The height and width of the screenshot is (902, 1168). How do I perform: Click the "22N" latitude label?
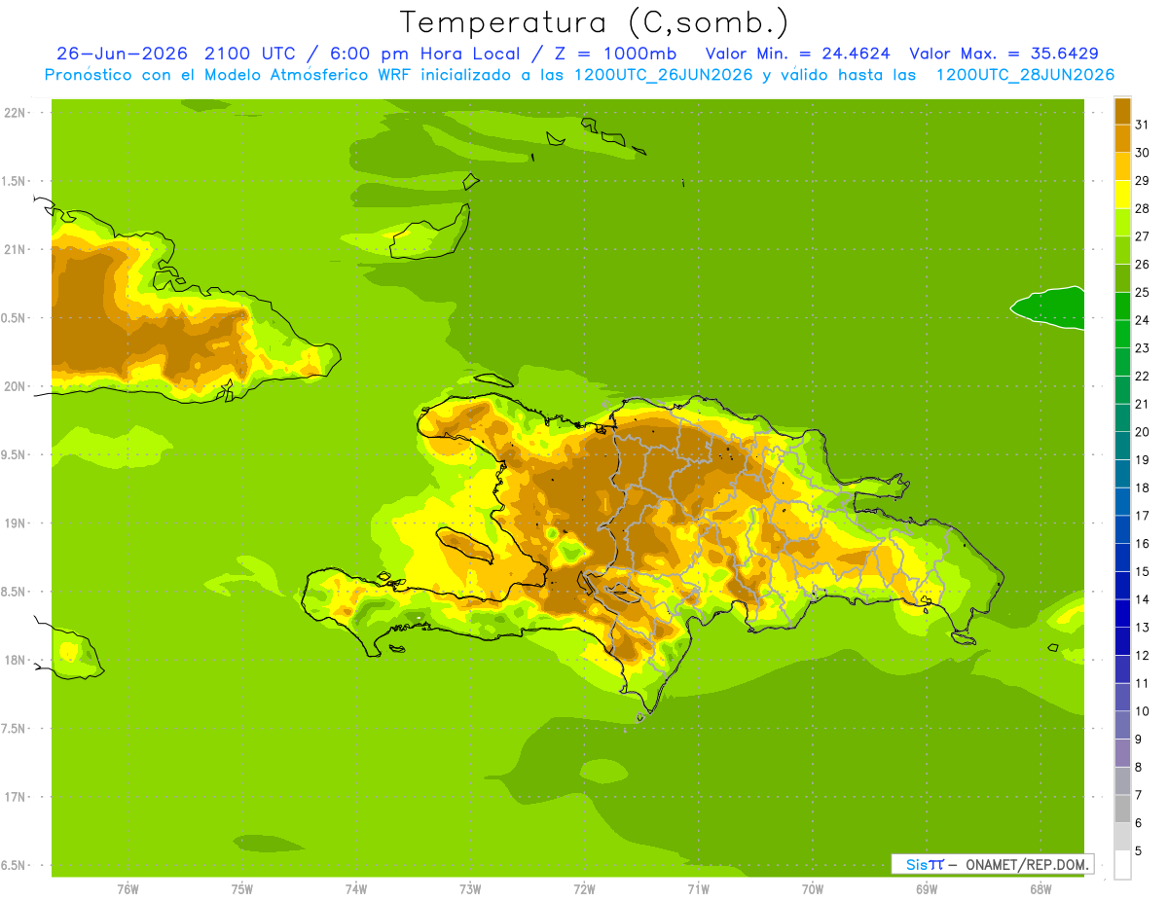pos(15,113)
